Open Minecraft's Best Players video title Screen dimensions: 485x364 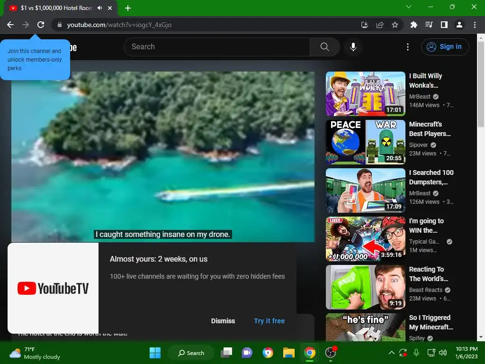430,129
